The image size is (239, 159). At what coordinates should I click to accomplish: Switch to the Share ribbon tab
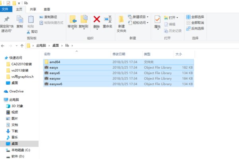[x=33, y=9]
